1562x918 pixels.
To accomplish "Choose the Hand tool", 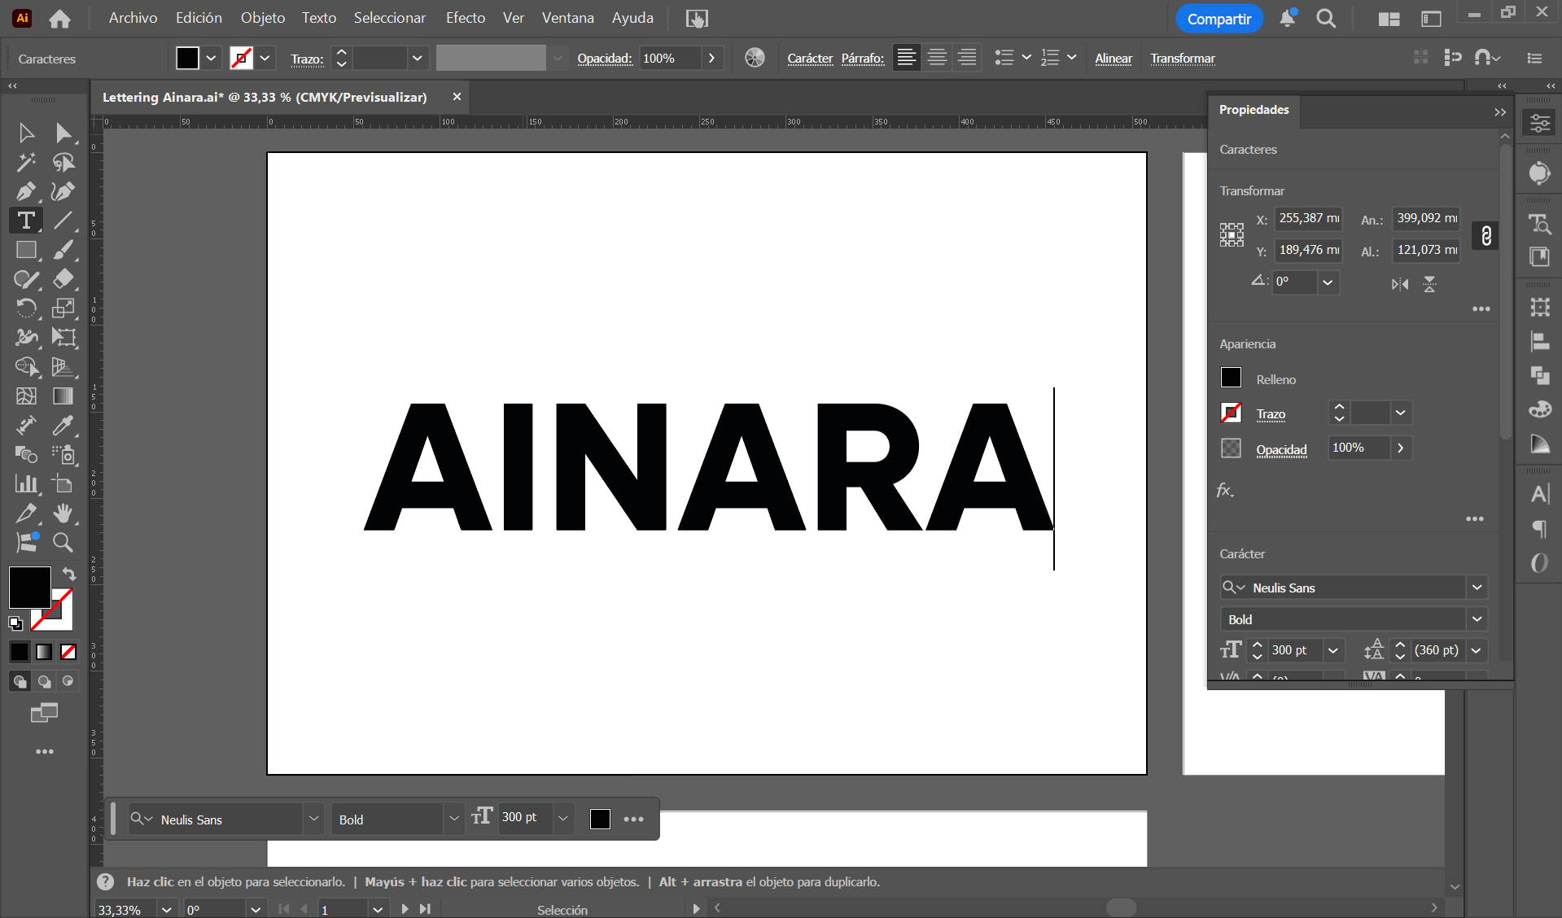I will point(63,513).
